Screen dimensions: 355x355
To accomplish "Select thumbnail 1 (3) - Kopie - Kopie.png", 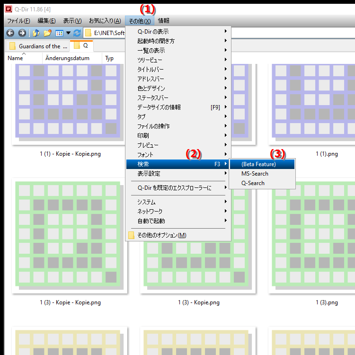I will coord(70,236).
